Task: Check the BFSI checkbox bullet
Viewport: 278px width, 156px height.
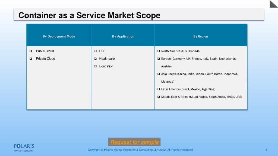Action: click(95, 51)
